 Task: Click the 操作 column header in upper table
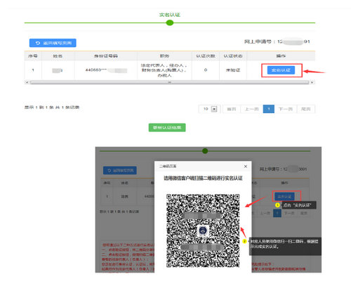(281, 56)
